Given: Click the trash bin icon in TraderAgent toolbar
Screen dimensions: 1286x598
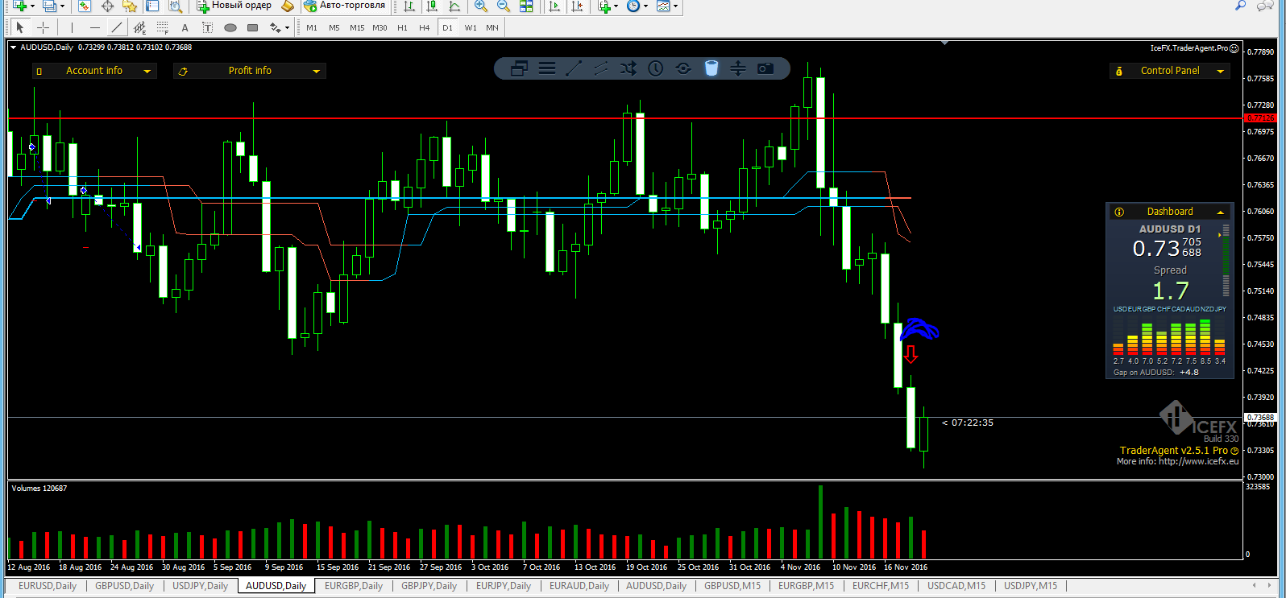Looking at the screenshot, I should 711,68.
